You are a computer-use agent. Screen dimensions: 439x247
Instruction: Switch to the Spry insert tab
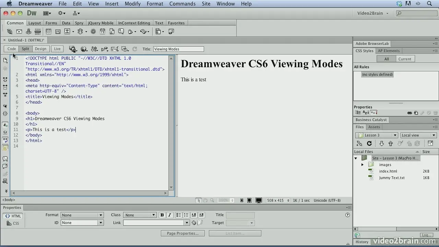(x=79, y=23)
